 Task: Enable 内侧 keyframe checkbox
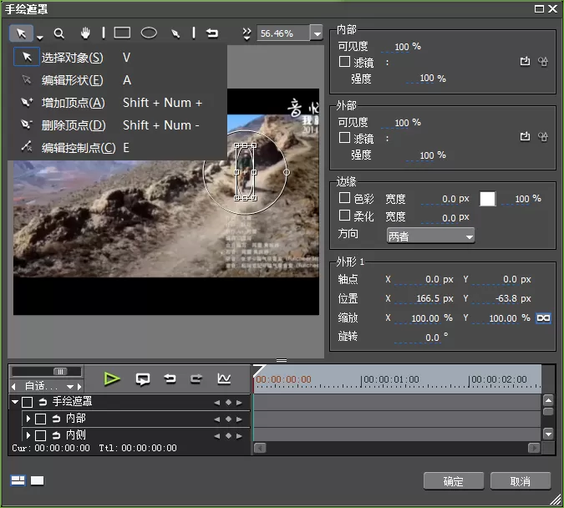[40, 435]
